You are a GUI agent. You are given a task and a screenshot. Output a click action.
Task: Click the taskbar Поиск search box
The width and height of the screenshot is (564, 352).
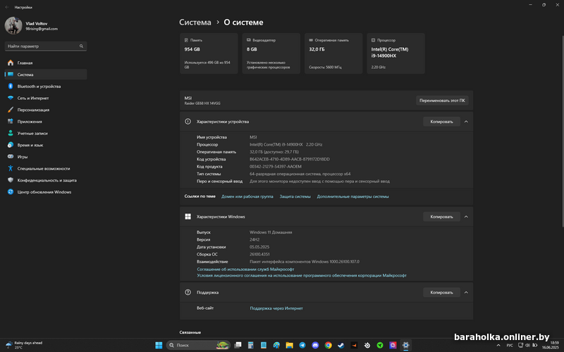(198, 345)
